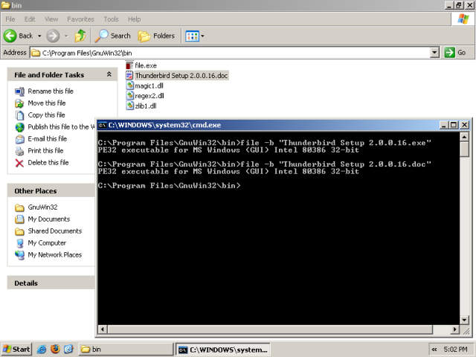Open My Network Places link
This screenshot has width=476, height=357.
(55, 254)
